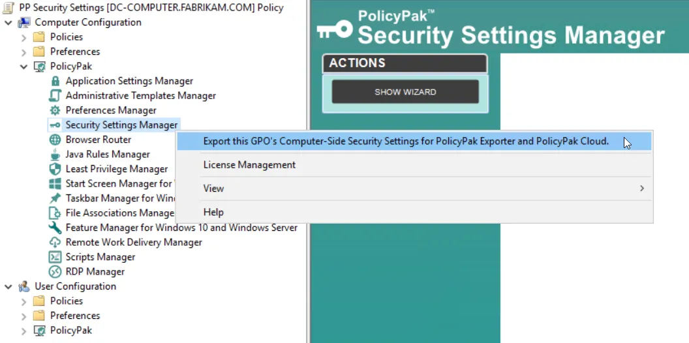Open the View submenu arrow
This screenshot has width=689, height=343.
tap(642, 188)
